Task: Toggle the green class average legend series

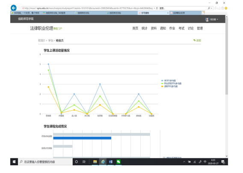Action: click(171, 84)
